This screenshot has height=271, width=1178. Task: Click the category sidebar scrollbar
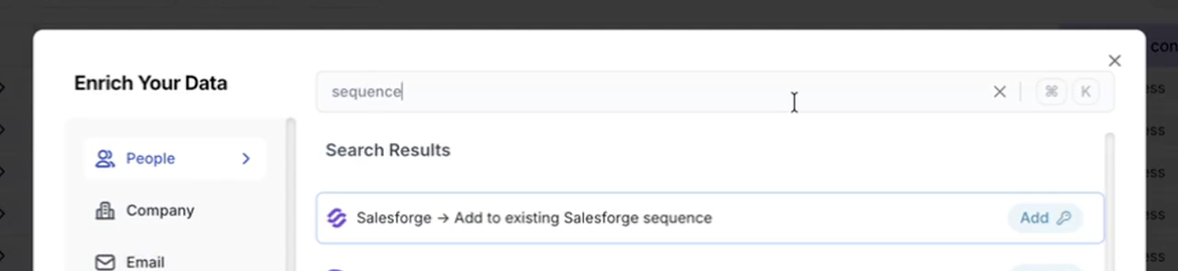tap(290, 192)
